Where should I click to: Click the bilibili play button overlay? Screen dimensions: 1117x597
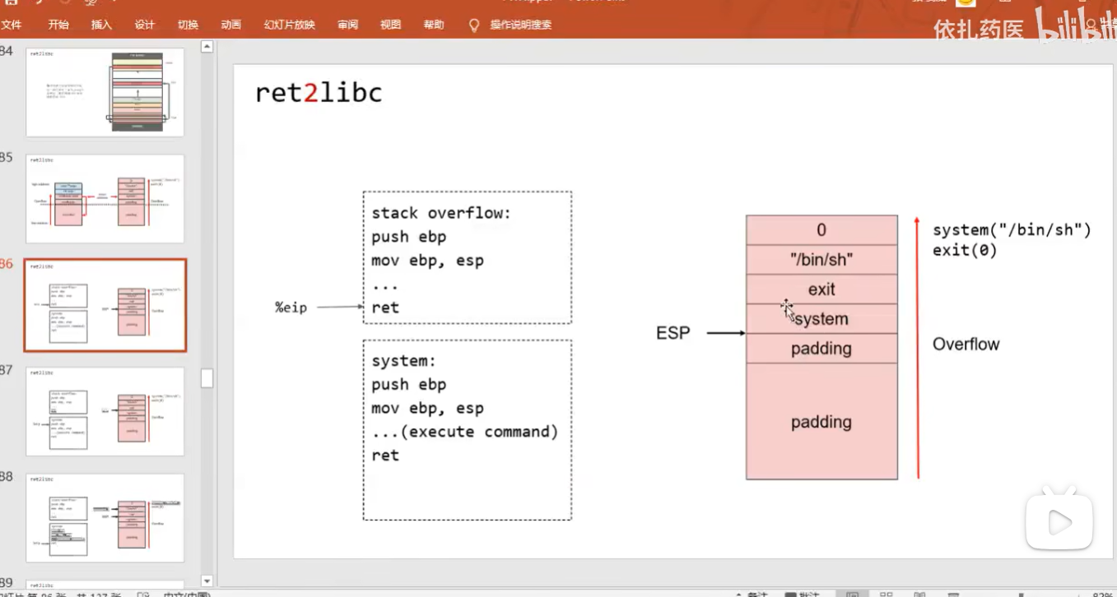(1059, 521)
